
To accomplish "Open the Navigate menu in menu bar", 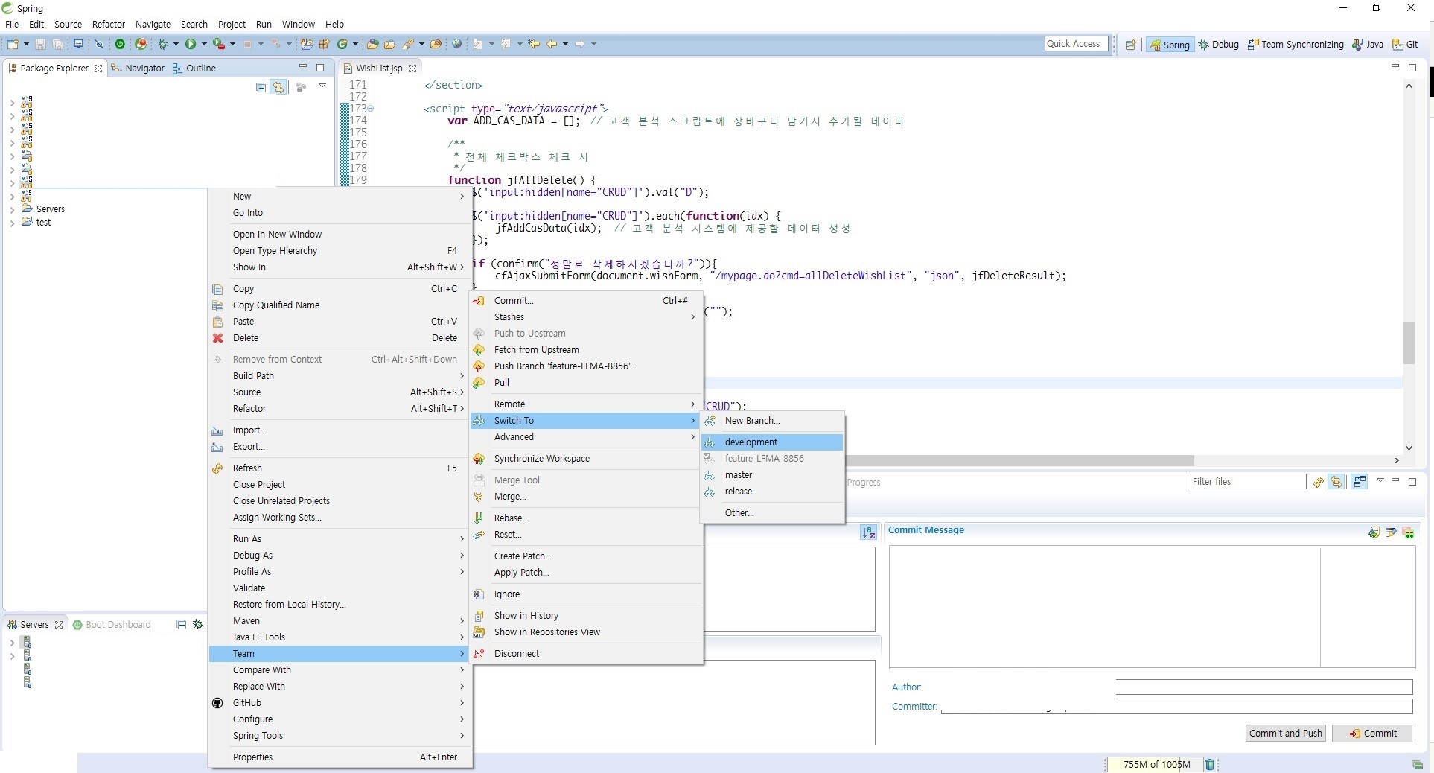I will point(153,24).
